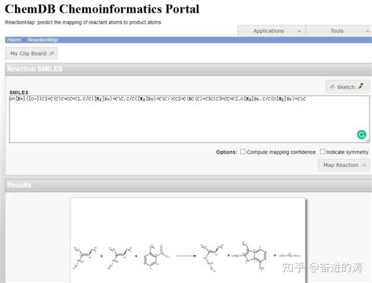Viewport: 372px width, 283px height.
Task: Click the Options label
Action: 227,152
